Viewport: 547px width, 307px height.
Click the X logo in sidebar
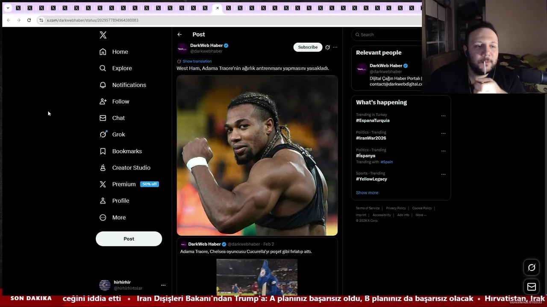(103, 35)
